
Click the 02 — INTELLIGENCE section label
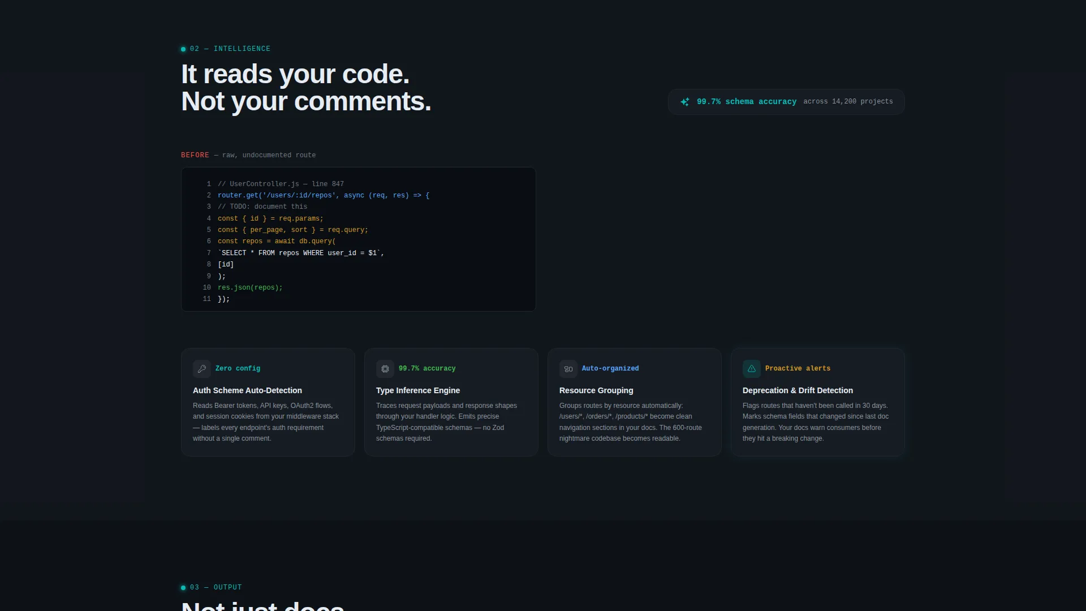pyautogui.click(x=230, y=49)
